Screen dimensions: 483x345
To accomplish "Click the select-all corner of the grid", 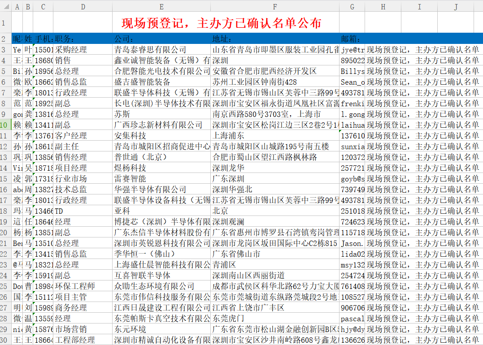I will pyautogui.click(x=5, y=7).
